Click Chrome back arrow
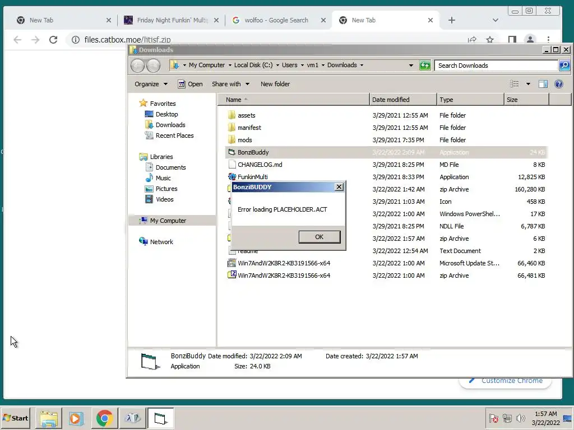 coord(17,40)
